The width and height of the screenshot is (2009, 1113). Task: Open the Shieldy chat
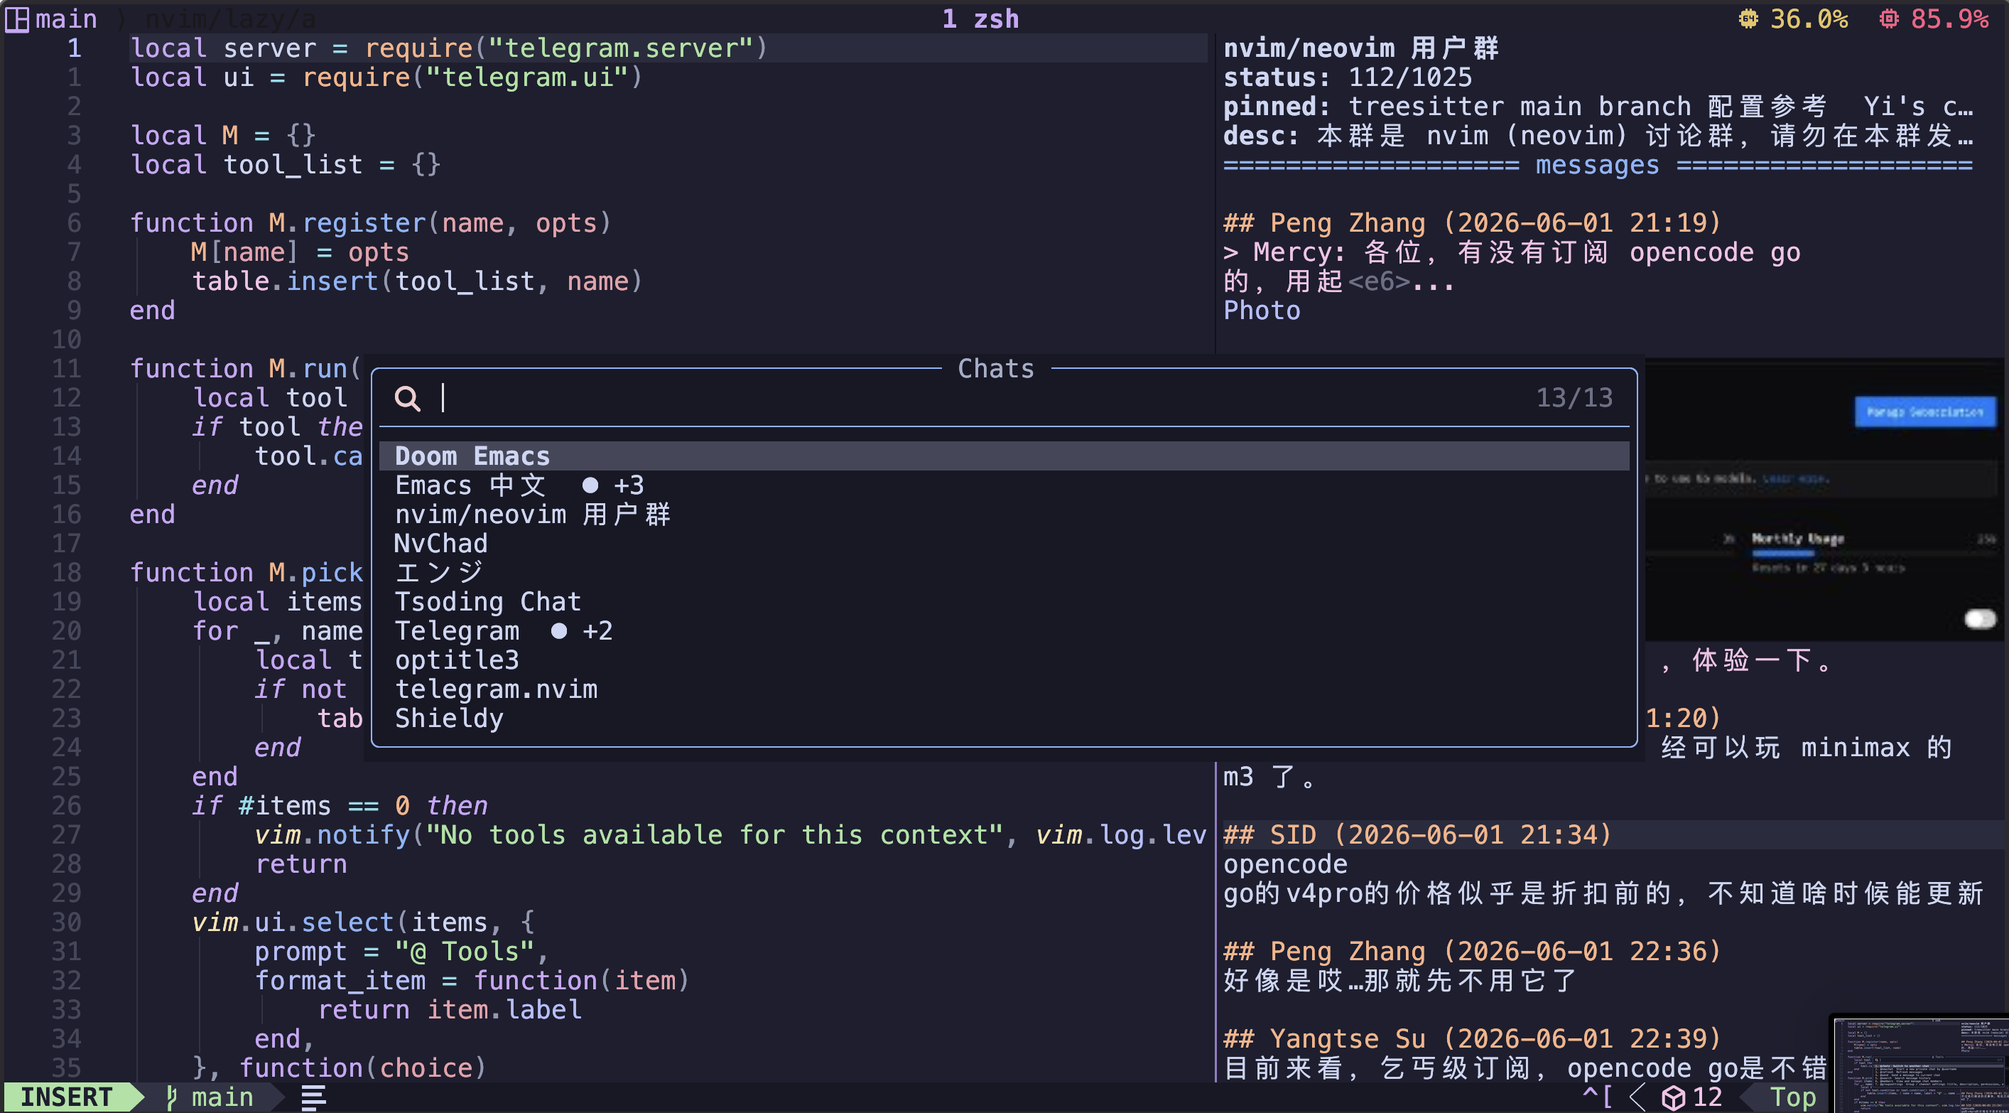point(1004,718)
